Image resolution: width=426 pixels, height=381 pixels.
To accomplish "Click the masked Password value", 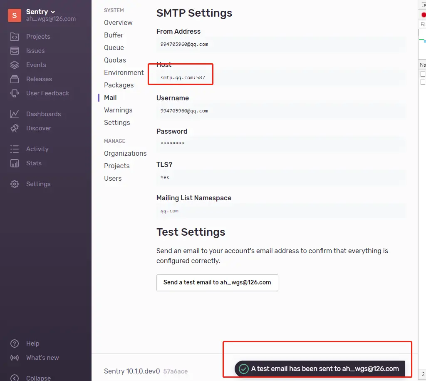I will [x=172, y=144].
